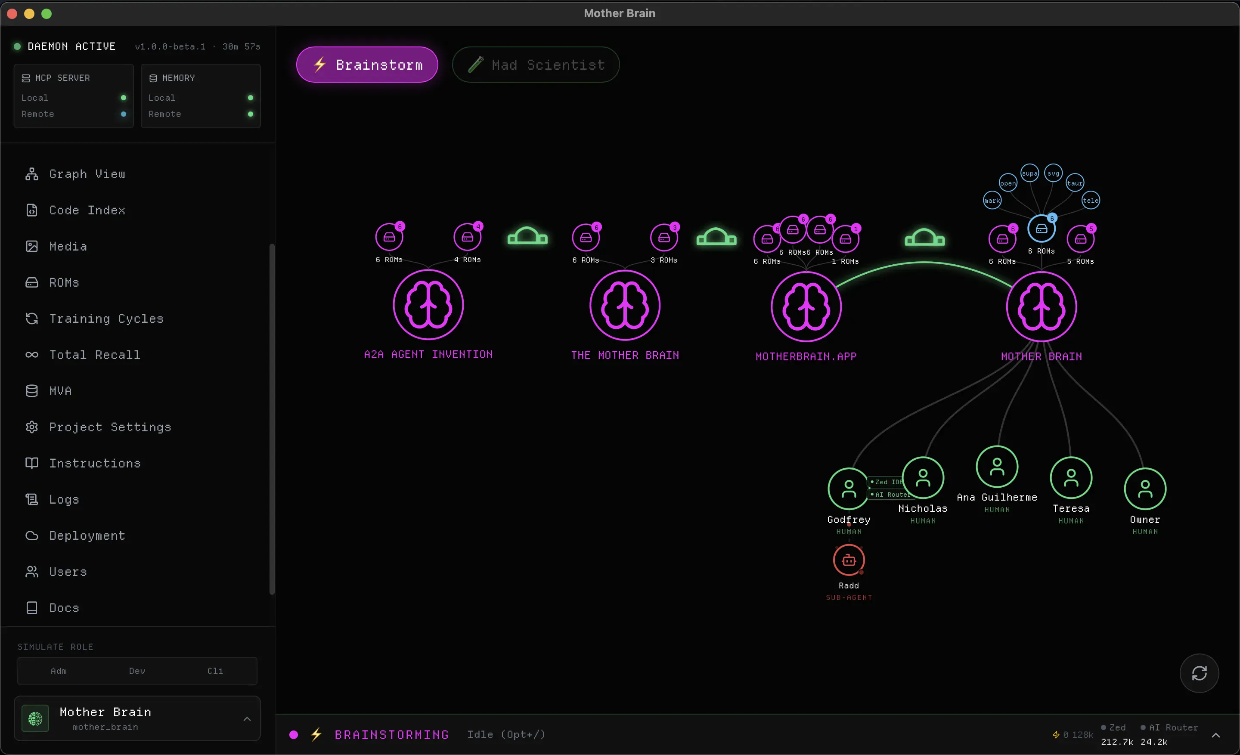
Task: Click the Users people icon
Action: pos(32,572)
